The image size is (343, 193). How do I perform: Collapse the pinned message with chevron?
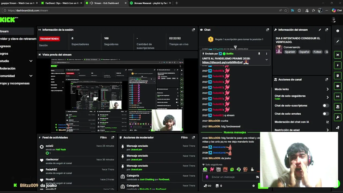coord(266,60)
